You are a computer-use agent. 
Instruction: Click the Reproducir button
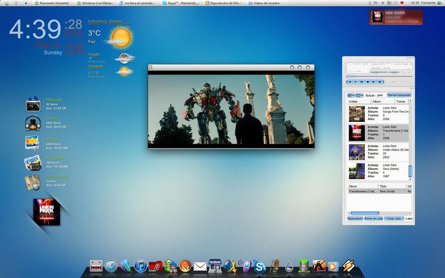click(x=355, y=218)
